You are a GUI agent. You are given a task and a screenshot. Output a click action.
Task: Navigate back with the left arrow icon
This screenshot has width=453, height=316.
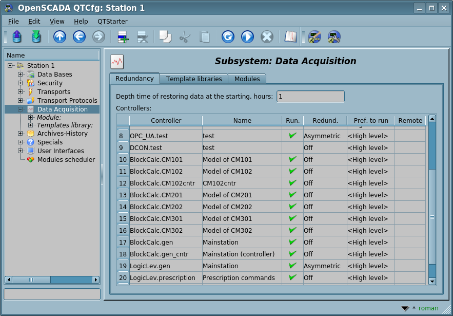click(x=79, y=37)
